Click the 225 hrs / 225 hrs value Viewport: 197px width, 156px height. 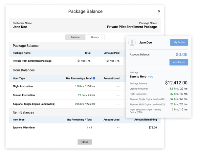tap(85, 104)
